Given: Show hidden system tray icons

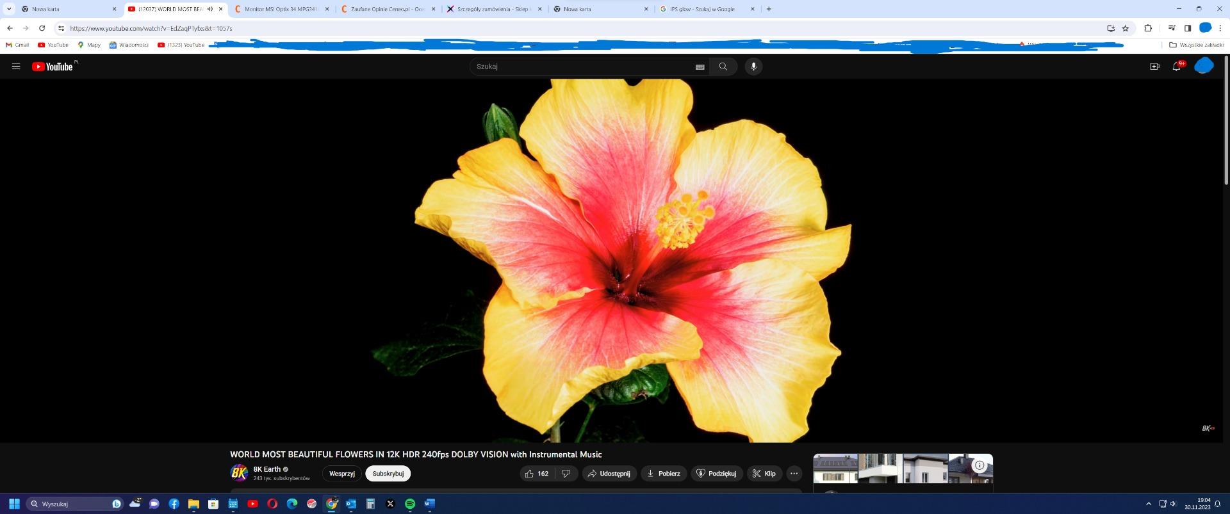Looking at the screenshot, I should 1148,504.
